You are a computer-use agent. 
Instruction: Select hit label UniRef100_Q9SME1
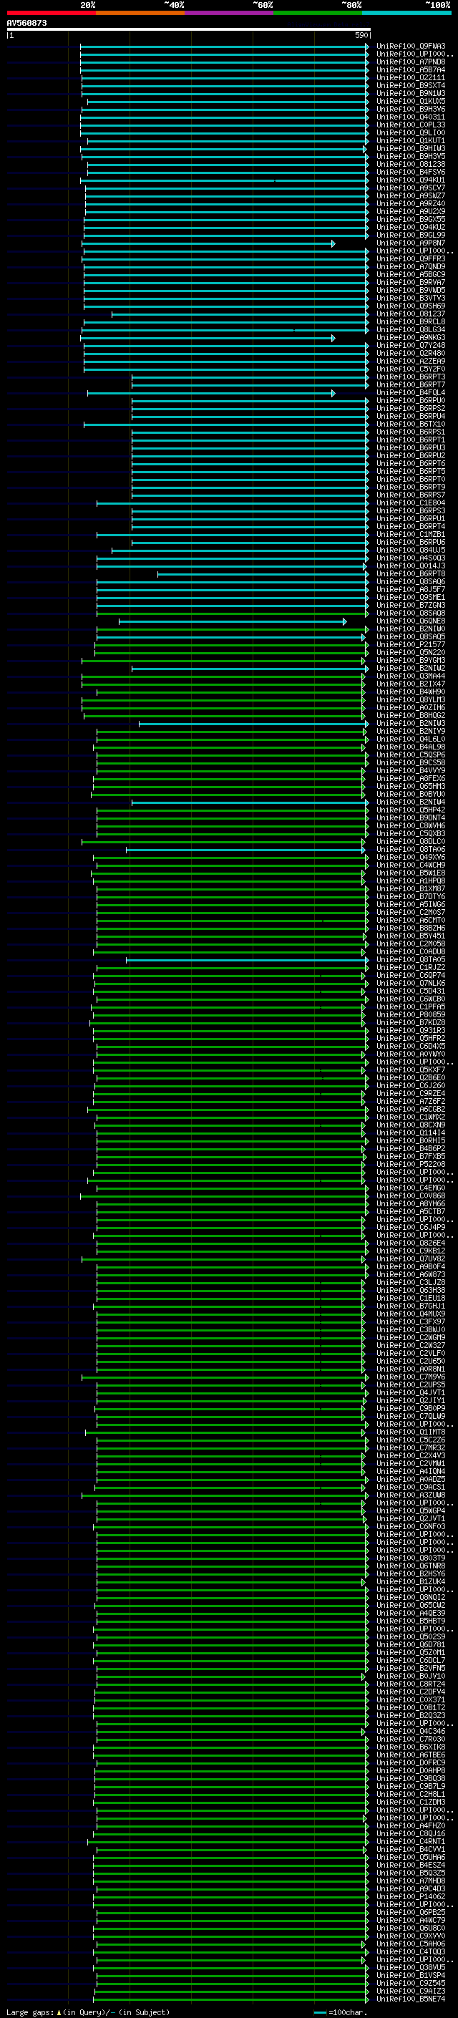coord(411,597)
